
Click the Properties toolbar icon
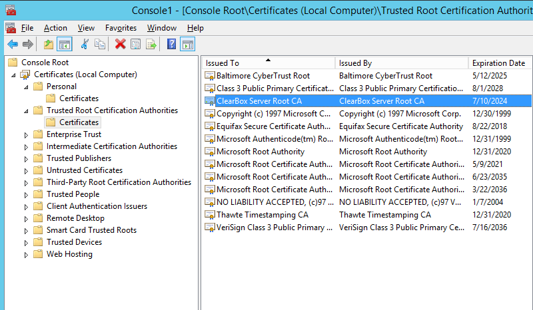[x=136, y=44]
